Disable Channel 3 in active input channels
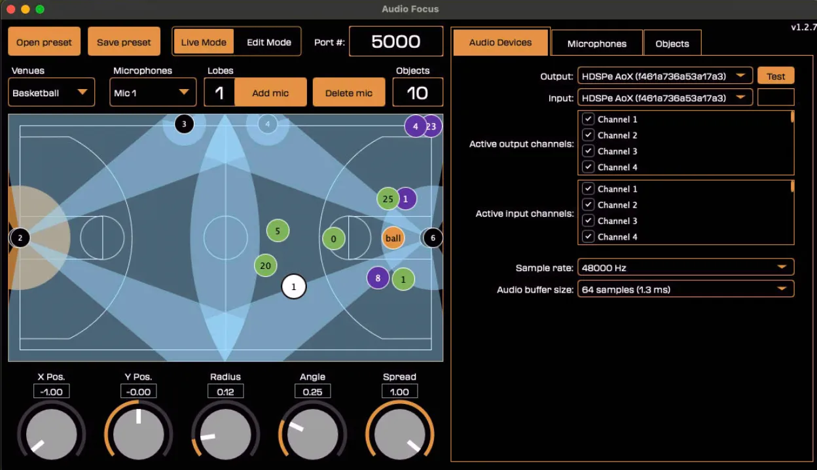 click(x=588, y=221)
